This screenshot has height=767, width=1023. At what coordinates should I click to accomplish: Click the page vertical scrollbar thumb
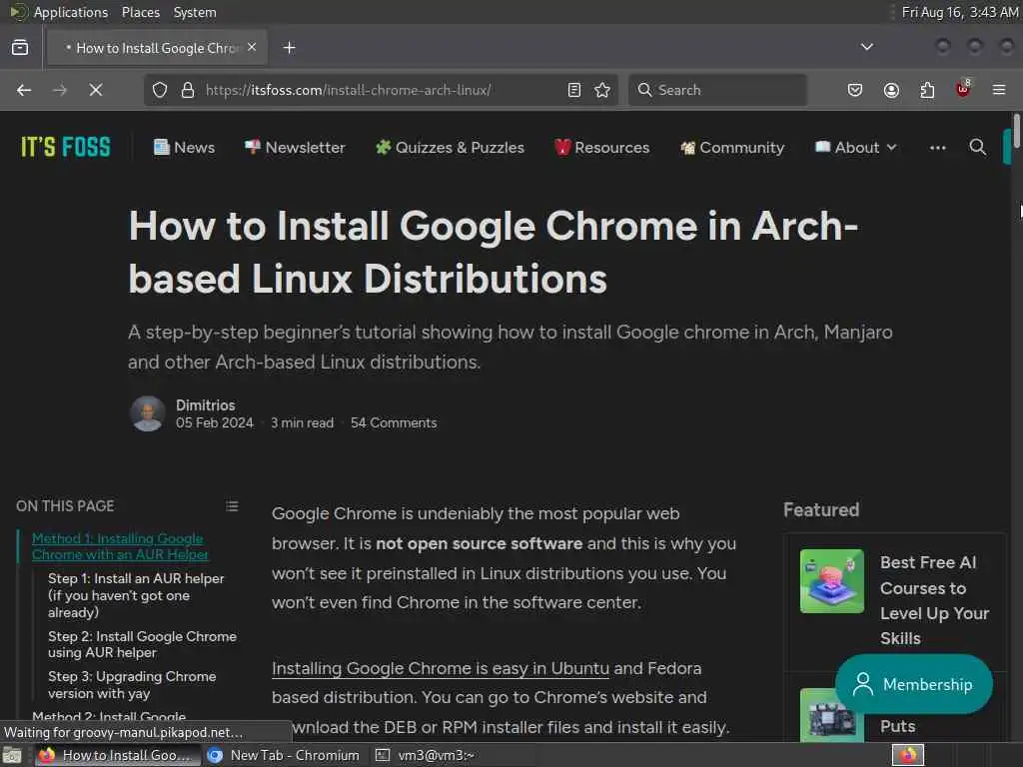click(1016, 131)
